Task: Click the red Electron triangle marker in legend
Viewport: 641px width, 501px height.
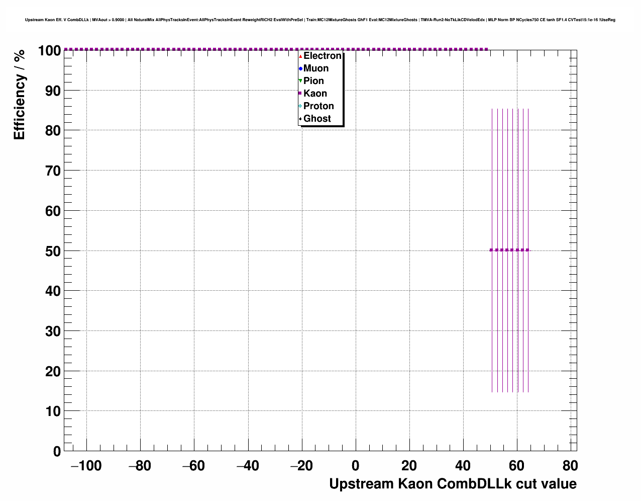Action: pos(300,56)
